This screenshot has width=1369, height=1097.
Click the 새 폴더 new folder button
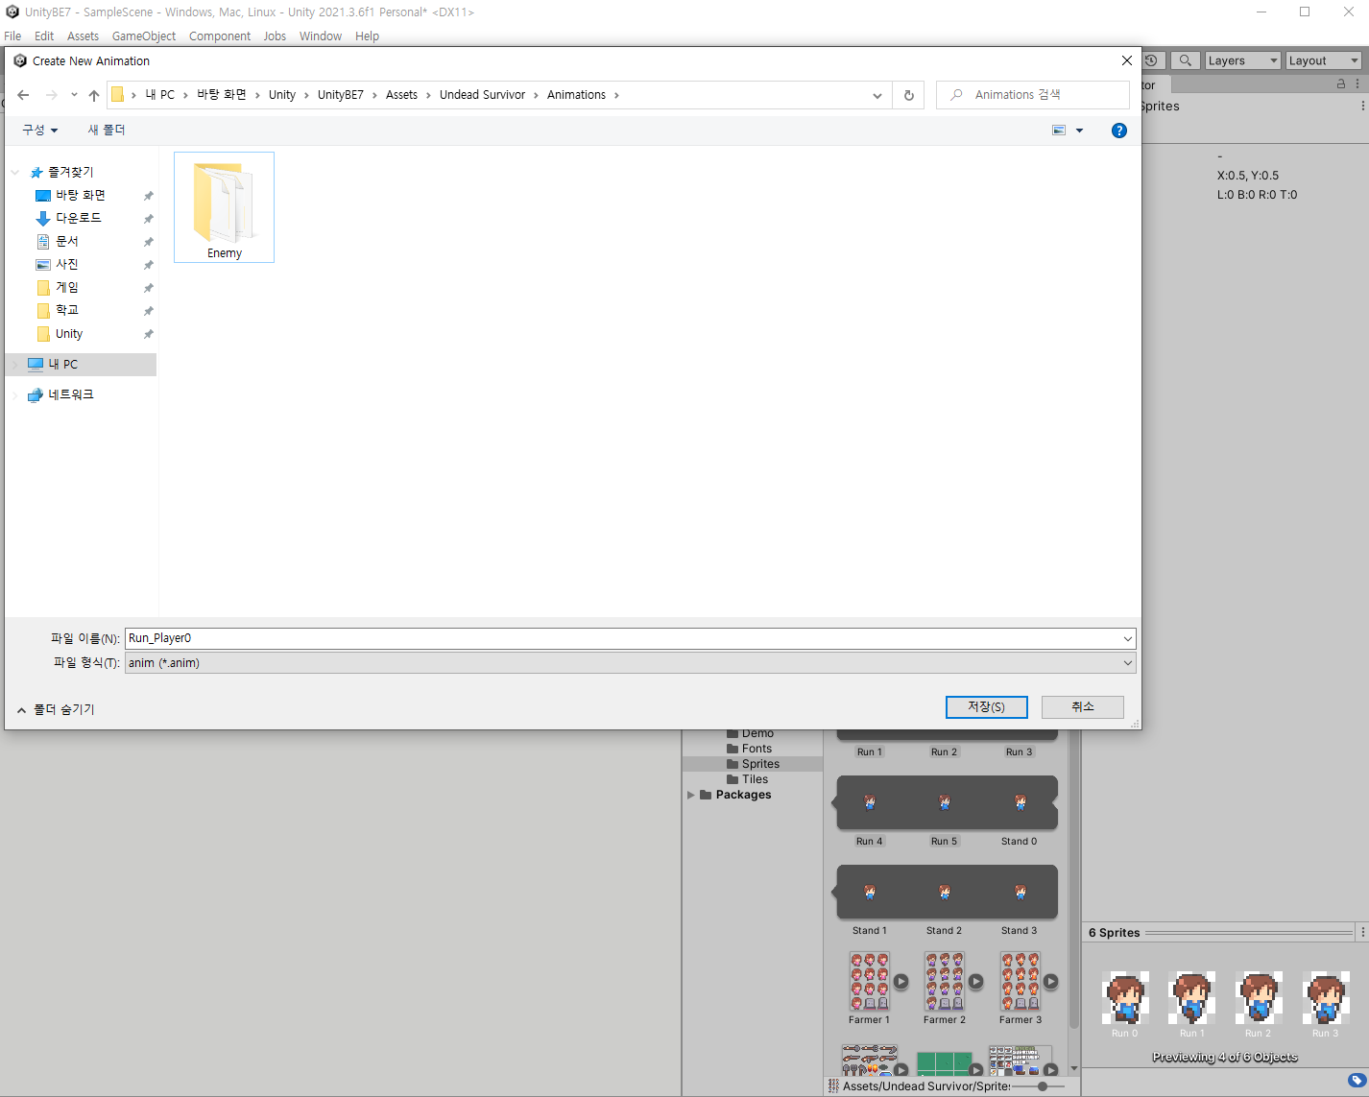(x=107, y=130)
